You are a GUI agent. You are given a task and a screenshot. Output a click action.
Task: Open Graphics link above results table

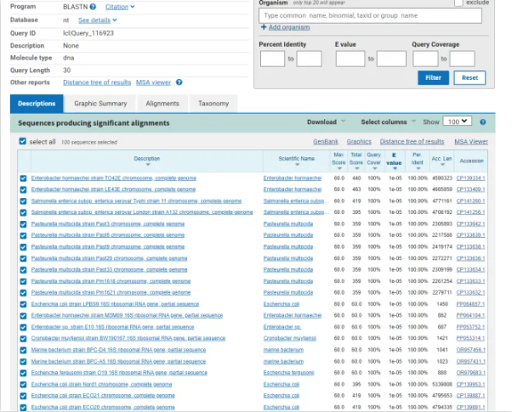(359, 142)
